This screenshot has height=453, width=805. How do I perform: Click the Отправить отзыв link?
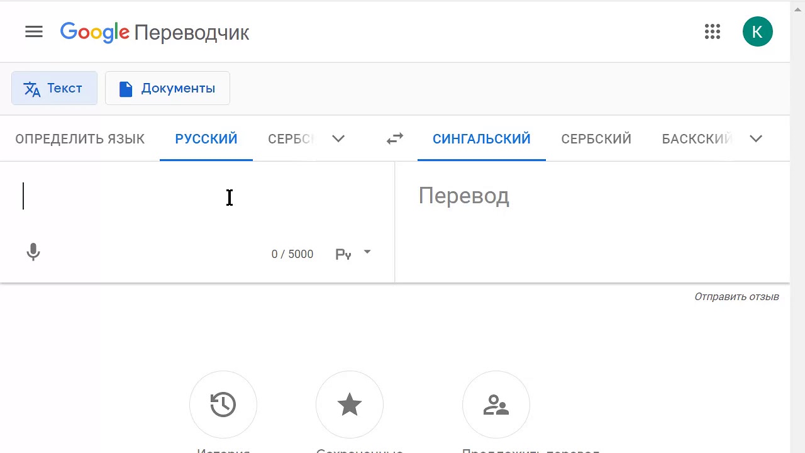[736, 296]
